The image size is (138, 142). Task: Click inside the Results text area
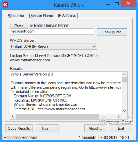pyautogui.click(x=66, y=92)
